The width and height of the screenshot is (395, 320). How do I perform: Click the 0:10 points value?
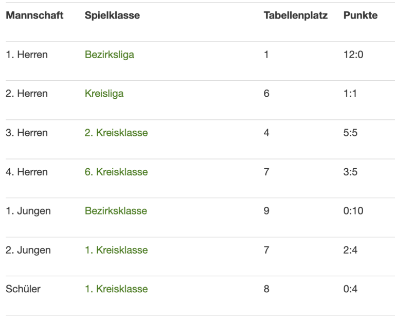click(353, 211)
